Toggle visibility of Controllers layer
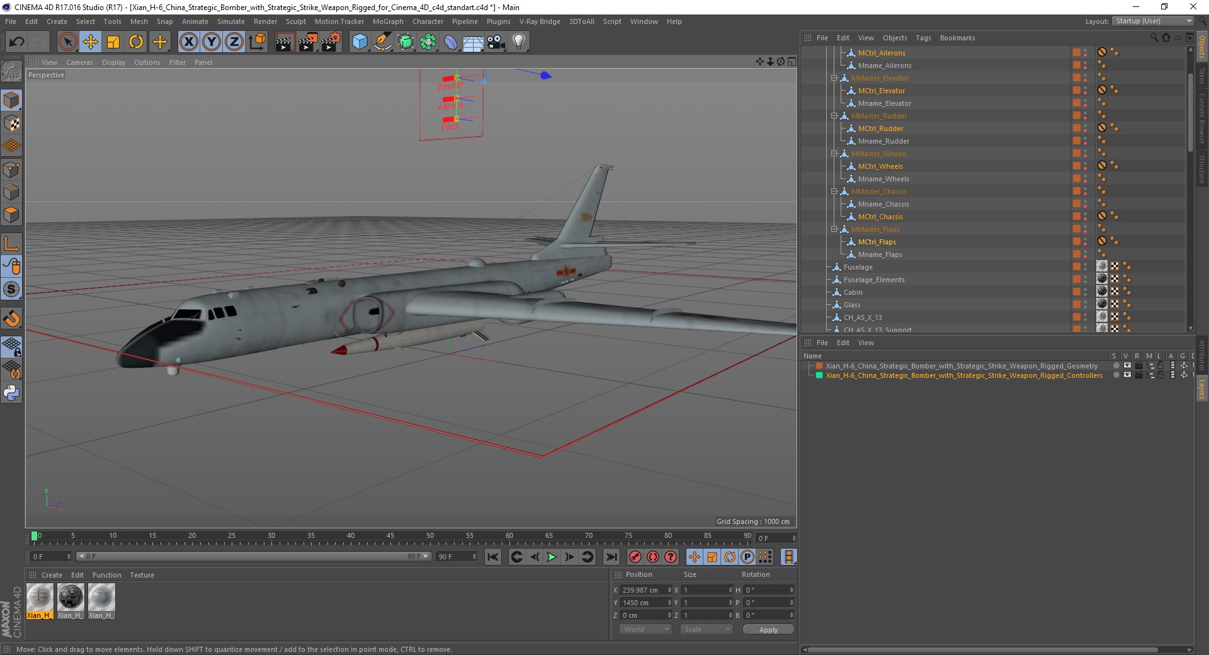This screenshot has width=1209, height=655. pyautogui.click(x=1127, y=375)
